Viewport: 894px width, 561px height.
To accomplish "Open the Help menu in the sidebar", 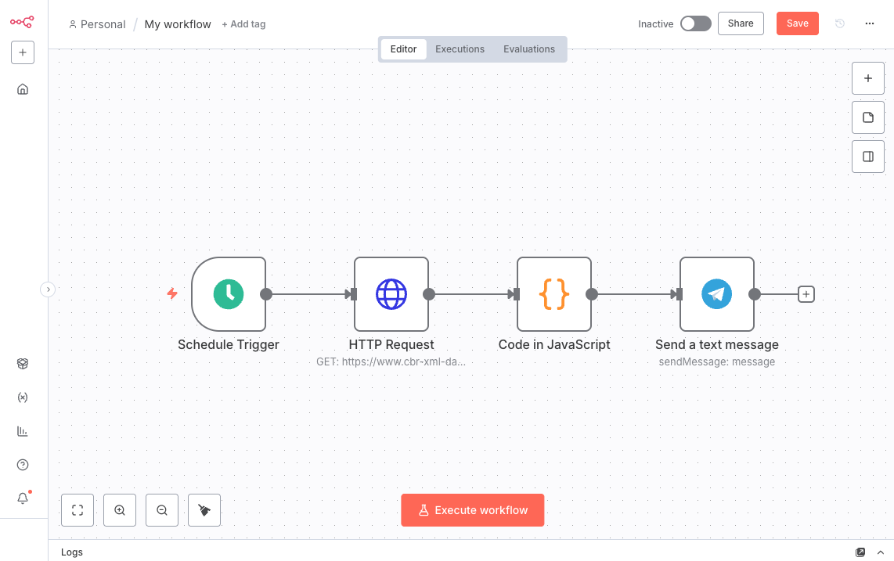I will coord(23,464).
